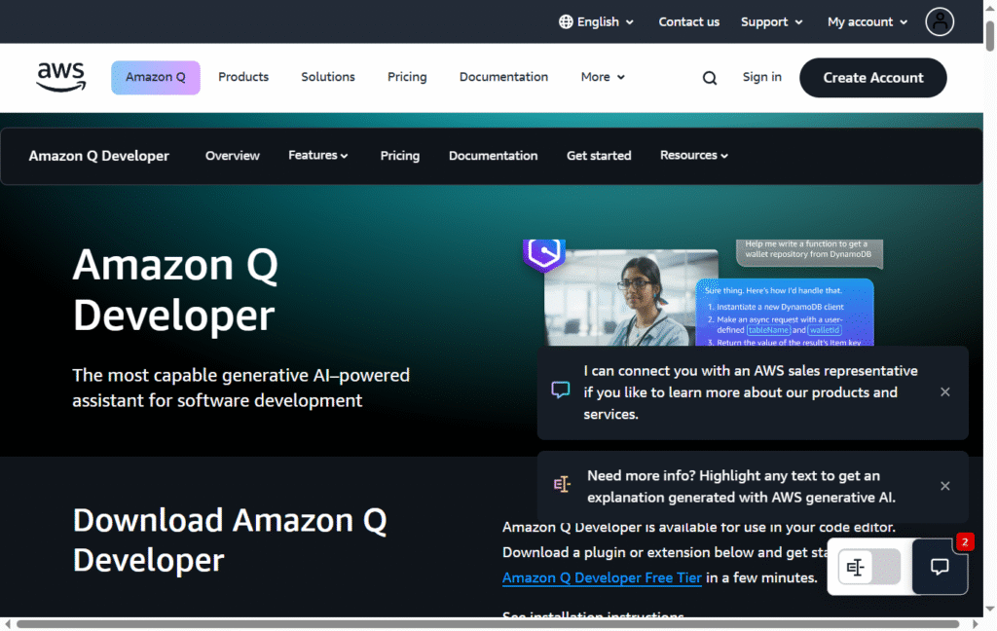Screen dimensions: 997x631
Task: Open the More menu dropdown
Action: point(603,77)
